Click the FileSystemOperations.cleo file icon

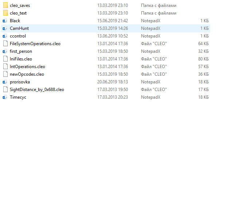5,44
